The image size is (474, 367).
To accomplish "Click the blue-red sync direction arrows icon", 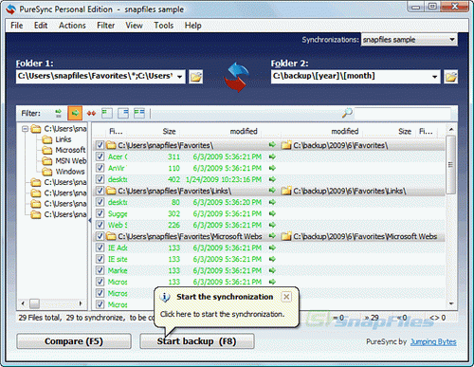I will pyautogui.click(x=236, y=77).
